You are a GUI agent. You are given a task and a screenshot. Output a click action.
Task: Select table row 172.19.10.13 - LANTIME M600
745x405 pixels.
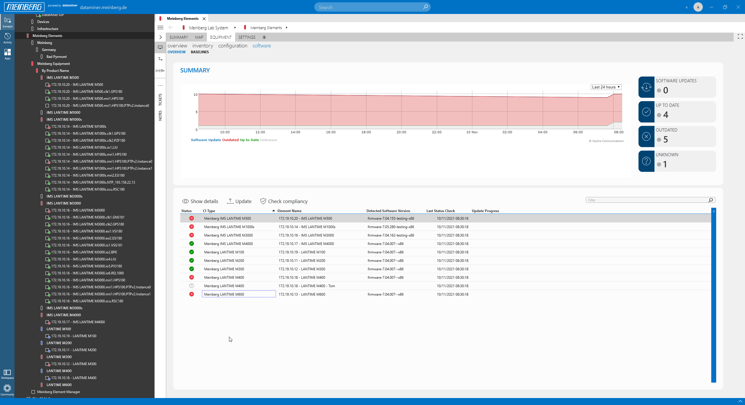pos(445,294)
